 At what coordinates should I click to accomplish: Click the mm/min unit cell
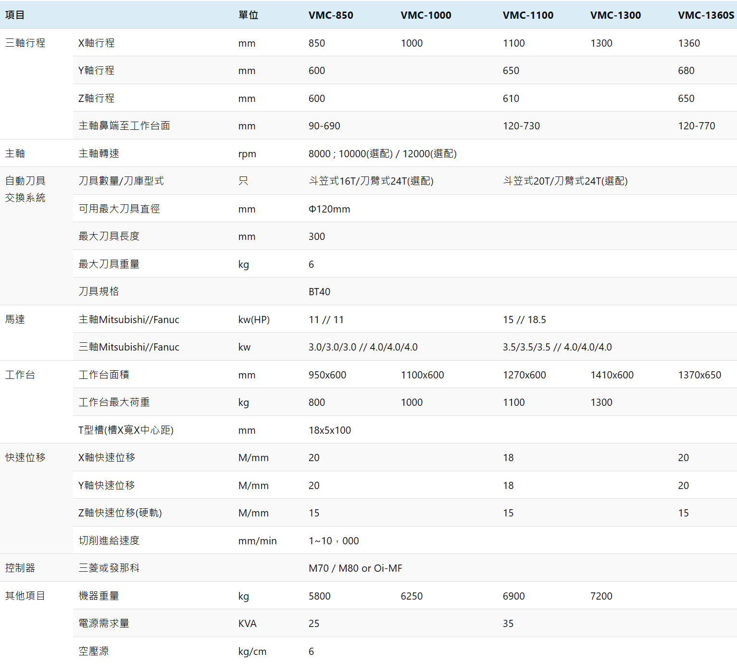point(257,541)
